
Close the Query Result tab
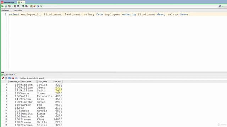coord(15,74)
